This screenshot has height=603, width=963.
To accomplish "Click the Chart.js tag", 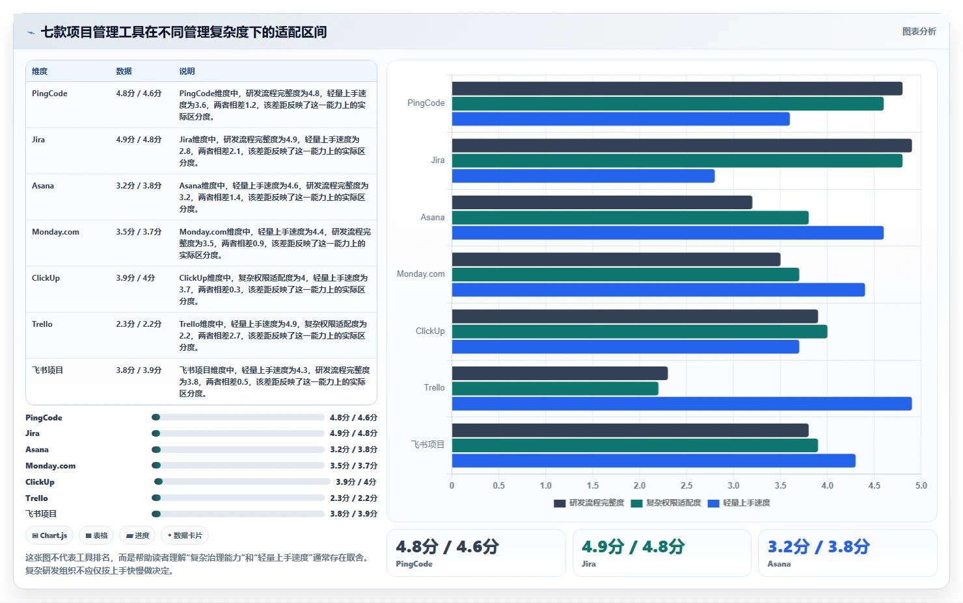I will click(x=49, y=535).
